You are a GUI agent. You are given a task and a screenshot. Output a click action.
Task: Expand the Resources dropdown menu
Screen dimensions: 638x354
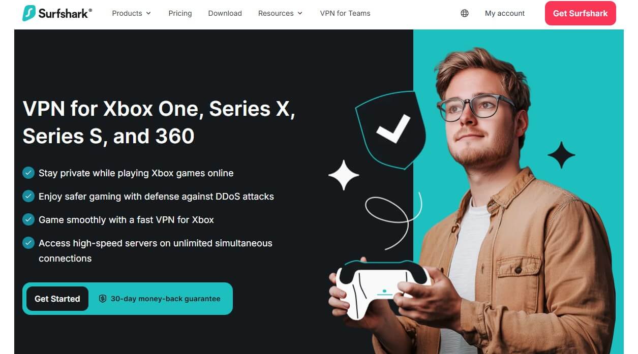[280, 13]
